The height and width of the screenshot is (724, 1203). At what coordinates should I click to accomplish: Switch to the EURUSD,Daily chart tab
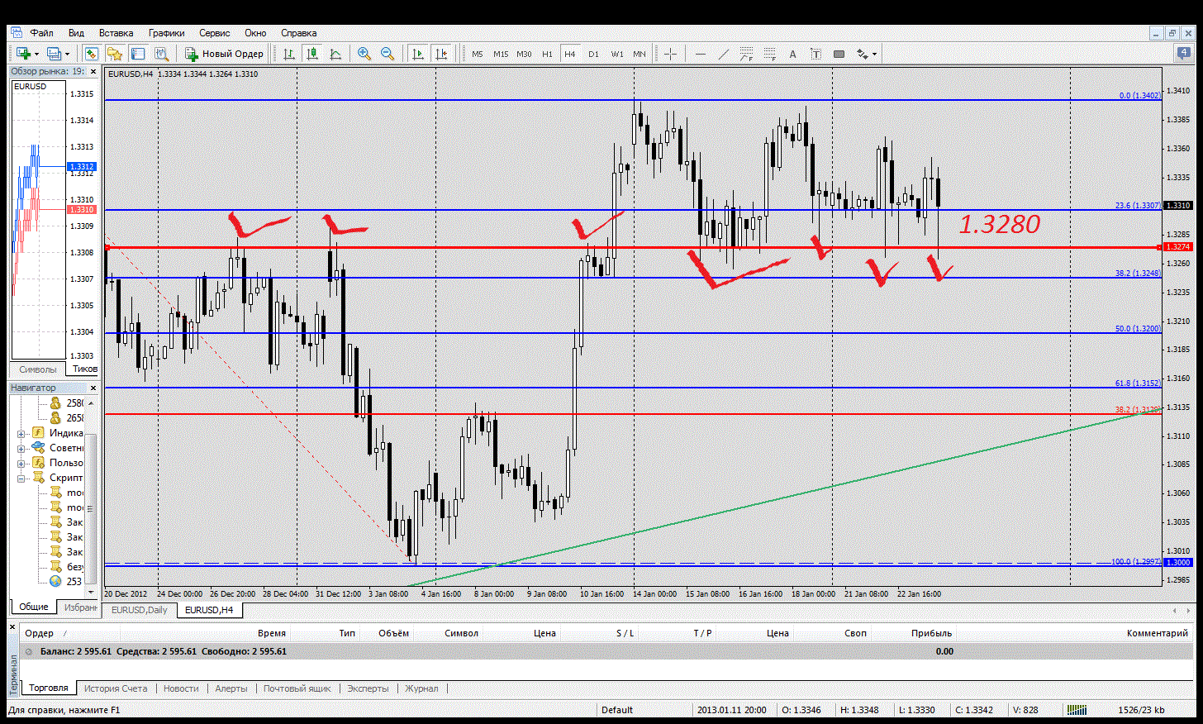[x=139, y=610]
